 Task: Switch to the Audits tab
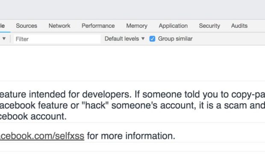pyautogui.click(x=239, y=26)
